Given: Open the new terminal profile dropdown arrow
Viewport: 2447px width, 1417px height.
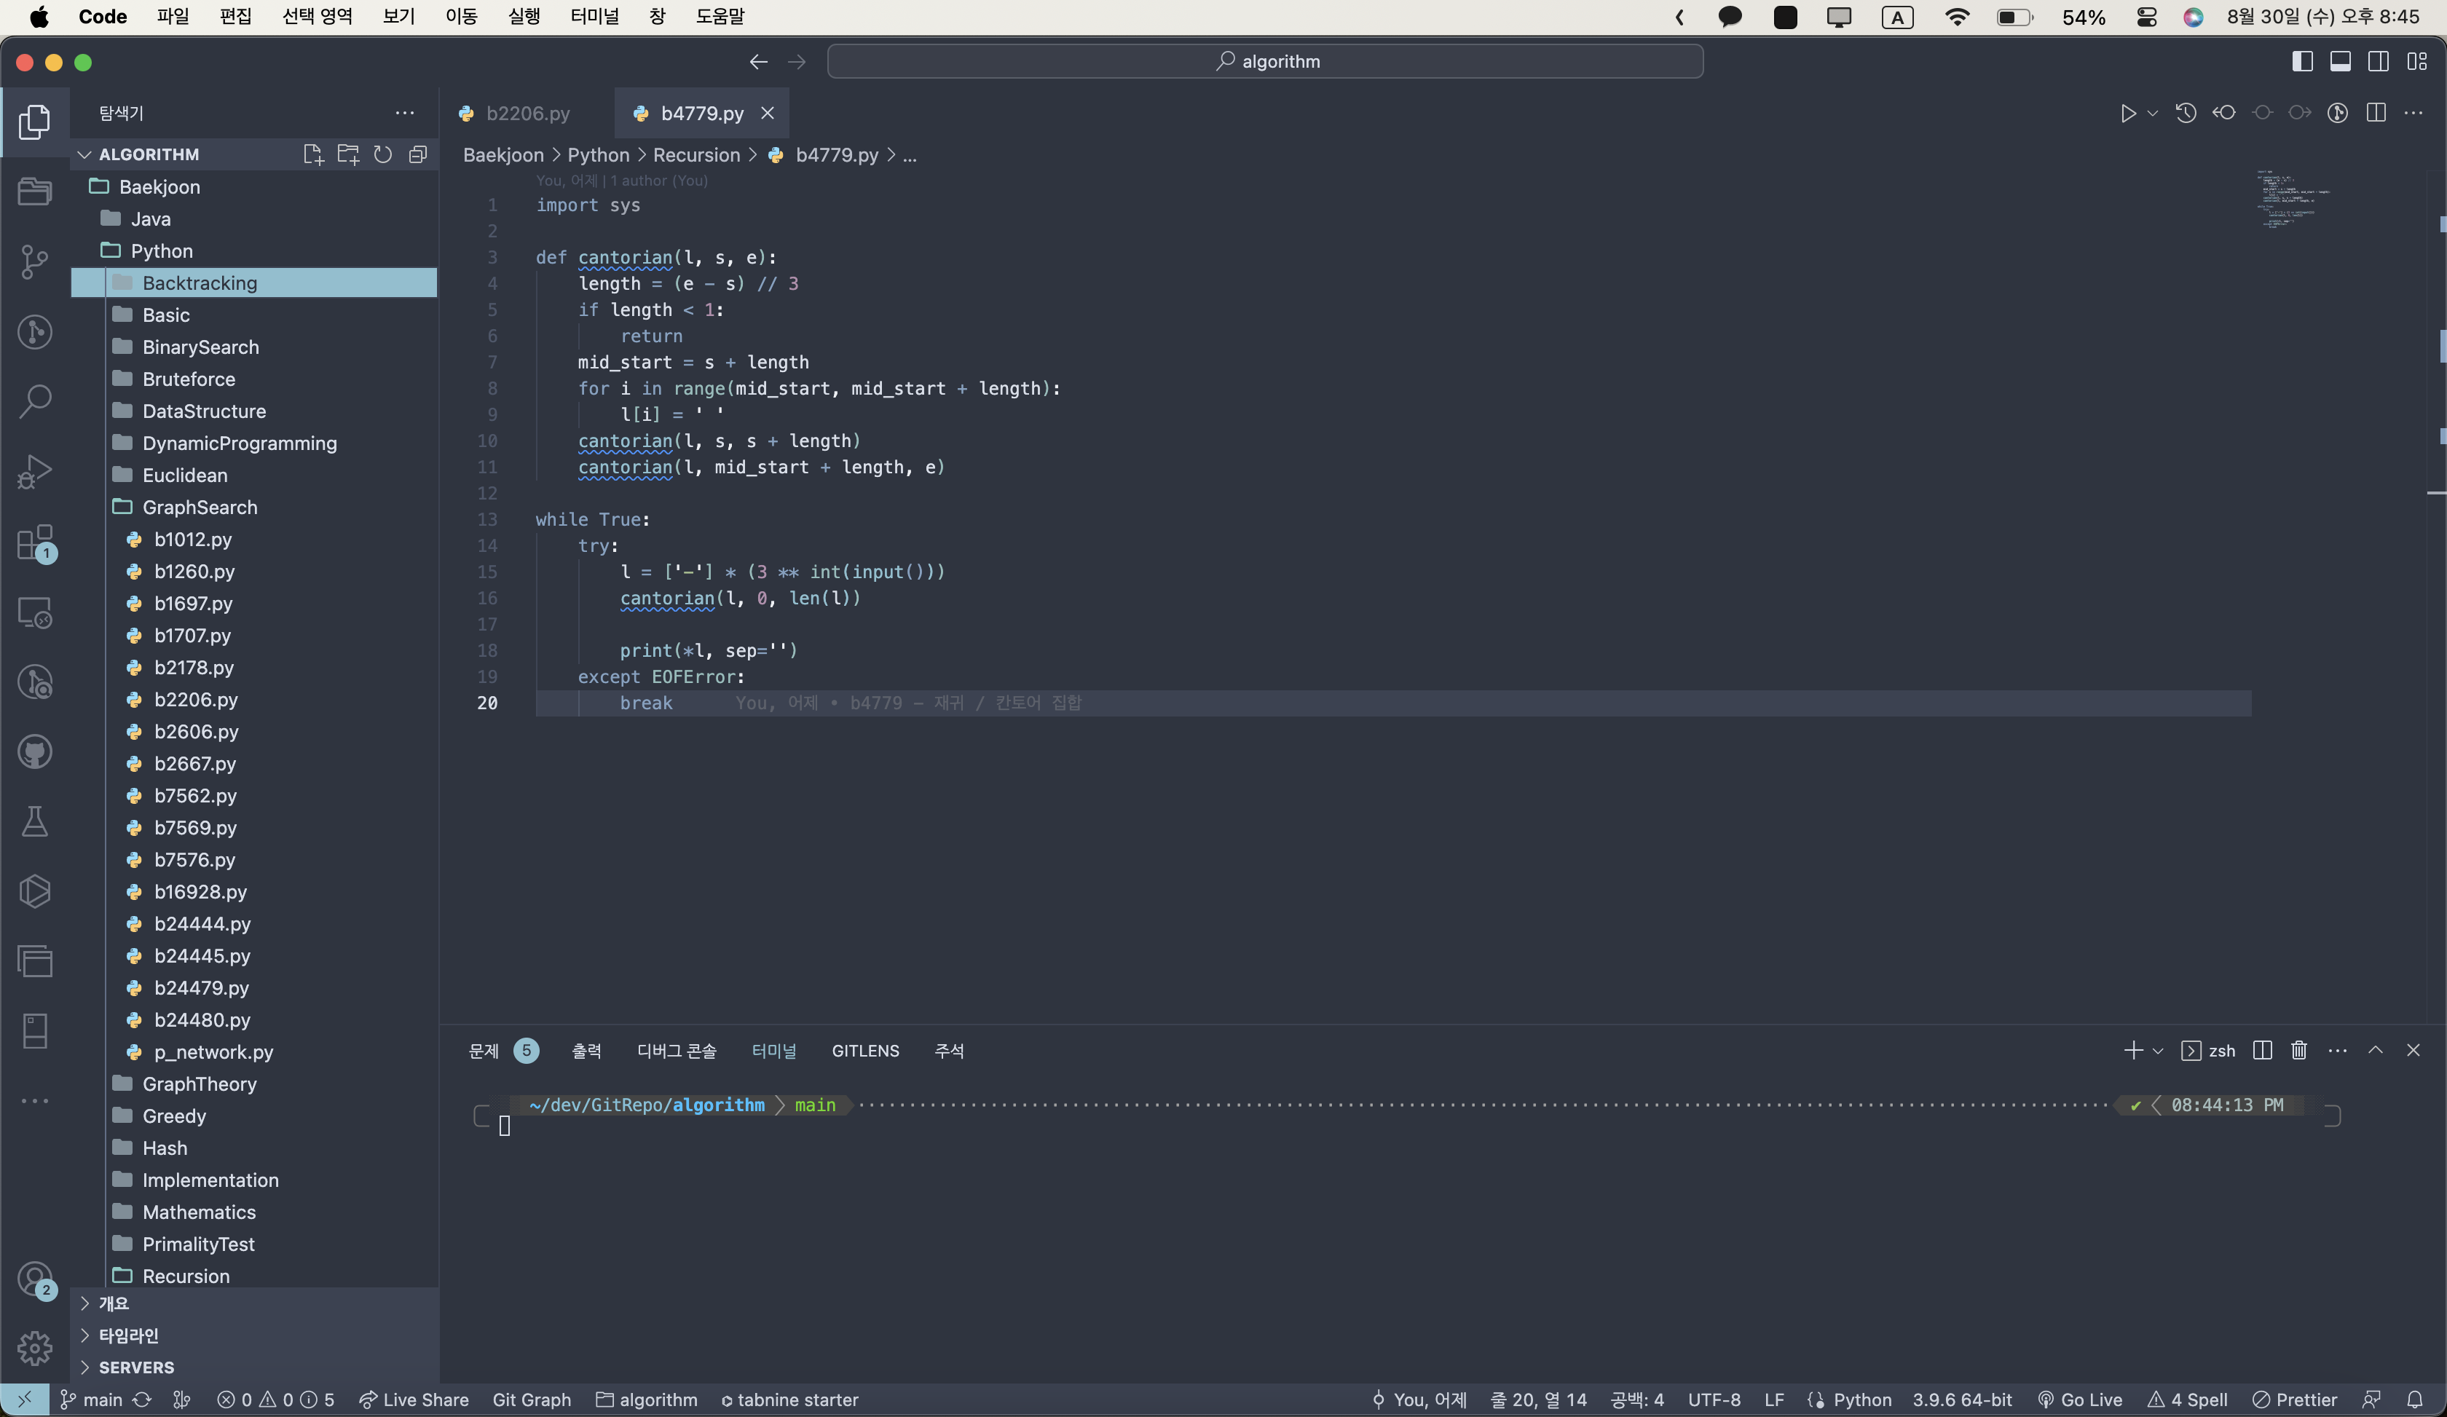Looking at the screenshot, I should [x=2158, y=1050].
